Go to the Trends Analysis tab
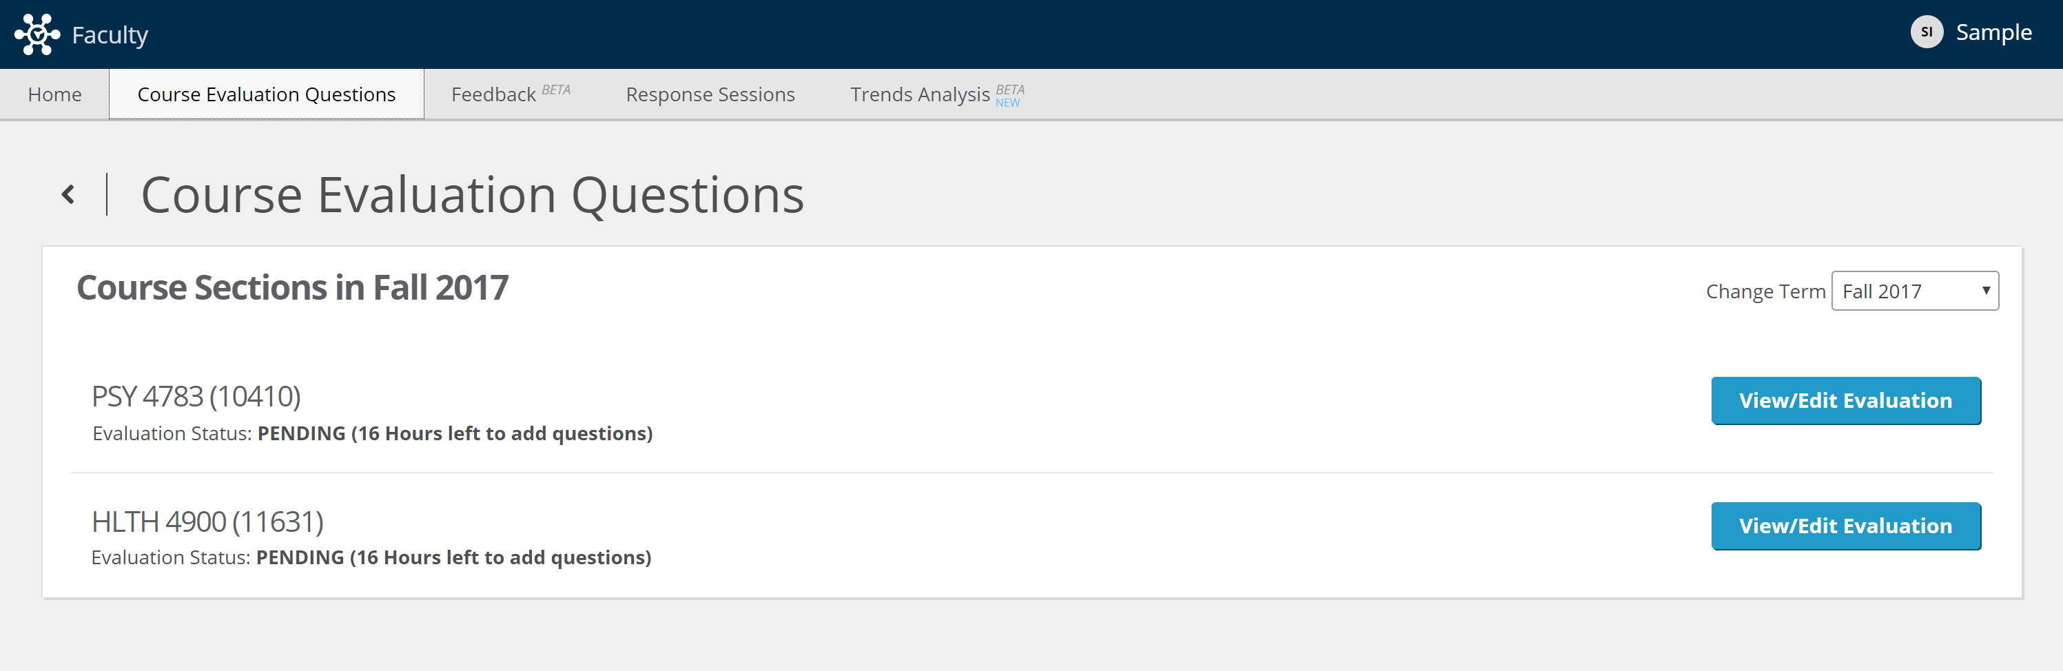This screenshot has height=671, width=2063. click(919, 94)
